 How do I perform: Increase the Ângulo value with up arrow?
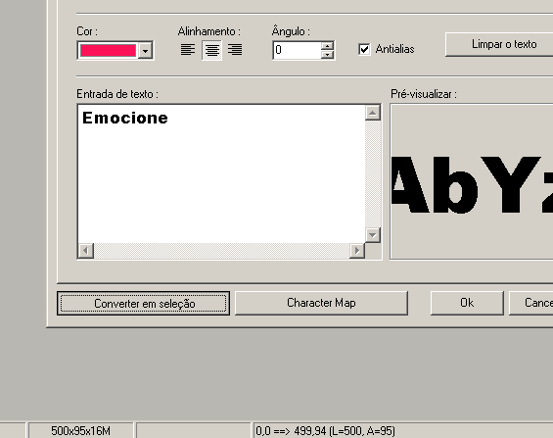pyautogui.click(x=328, y=46)
